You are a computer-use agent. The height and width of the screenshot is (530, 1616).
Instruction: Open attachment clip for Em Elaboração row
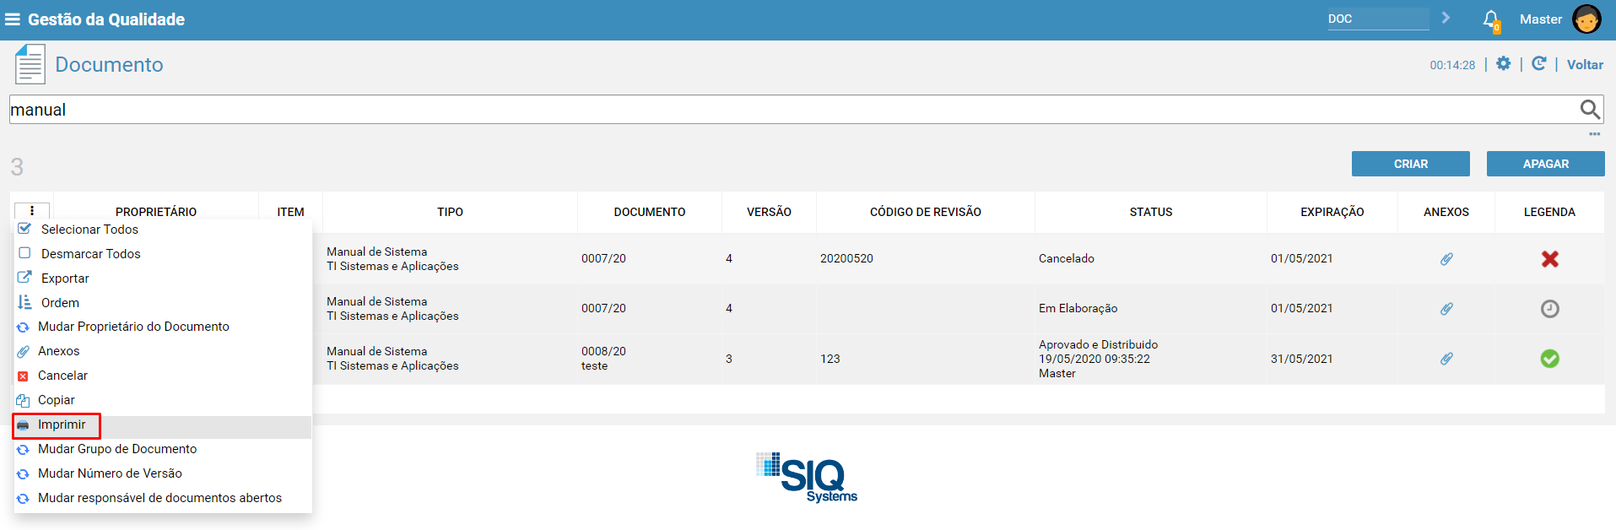coord(1446,309)
